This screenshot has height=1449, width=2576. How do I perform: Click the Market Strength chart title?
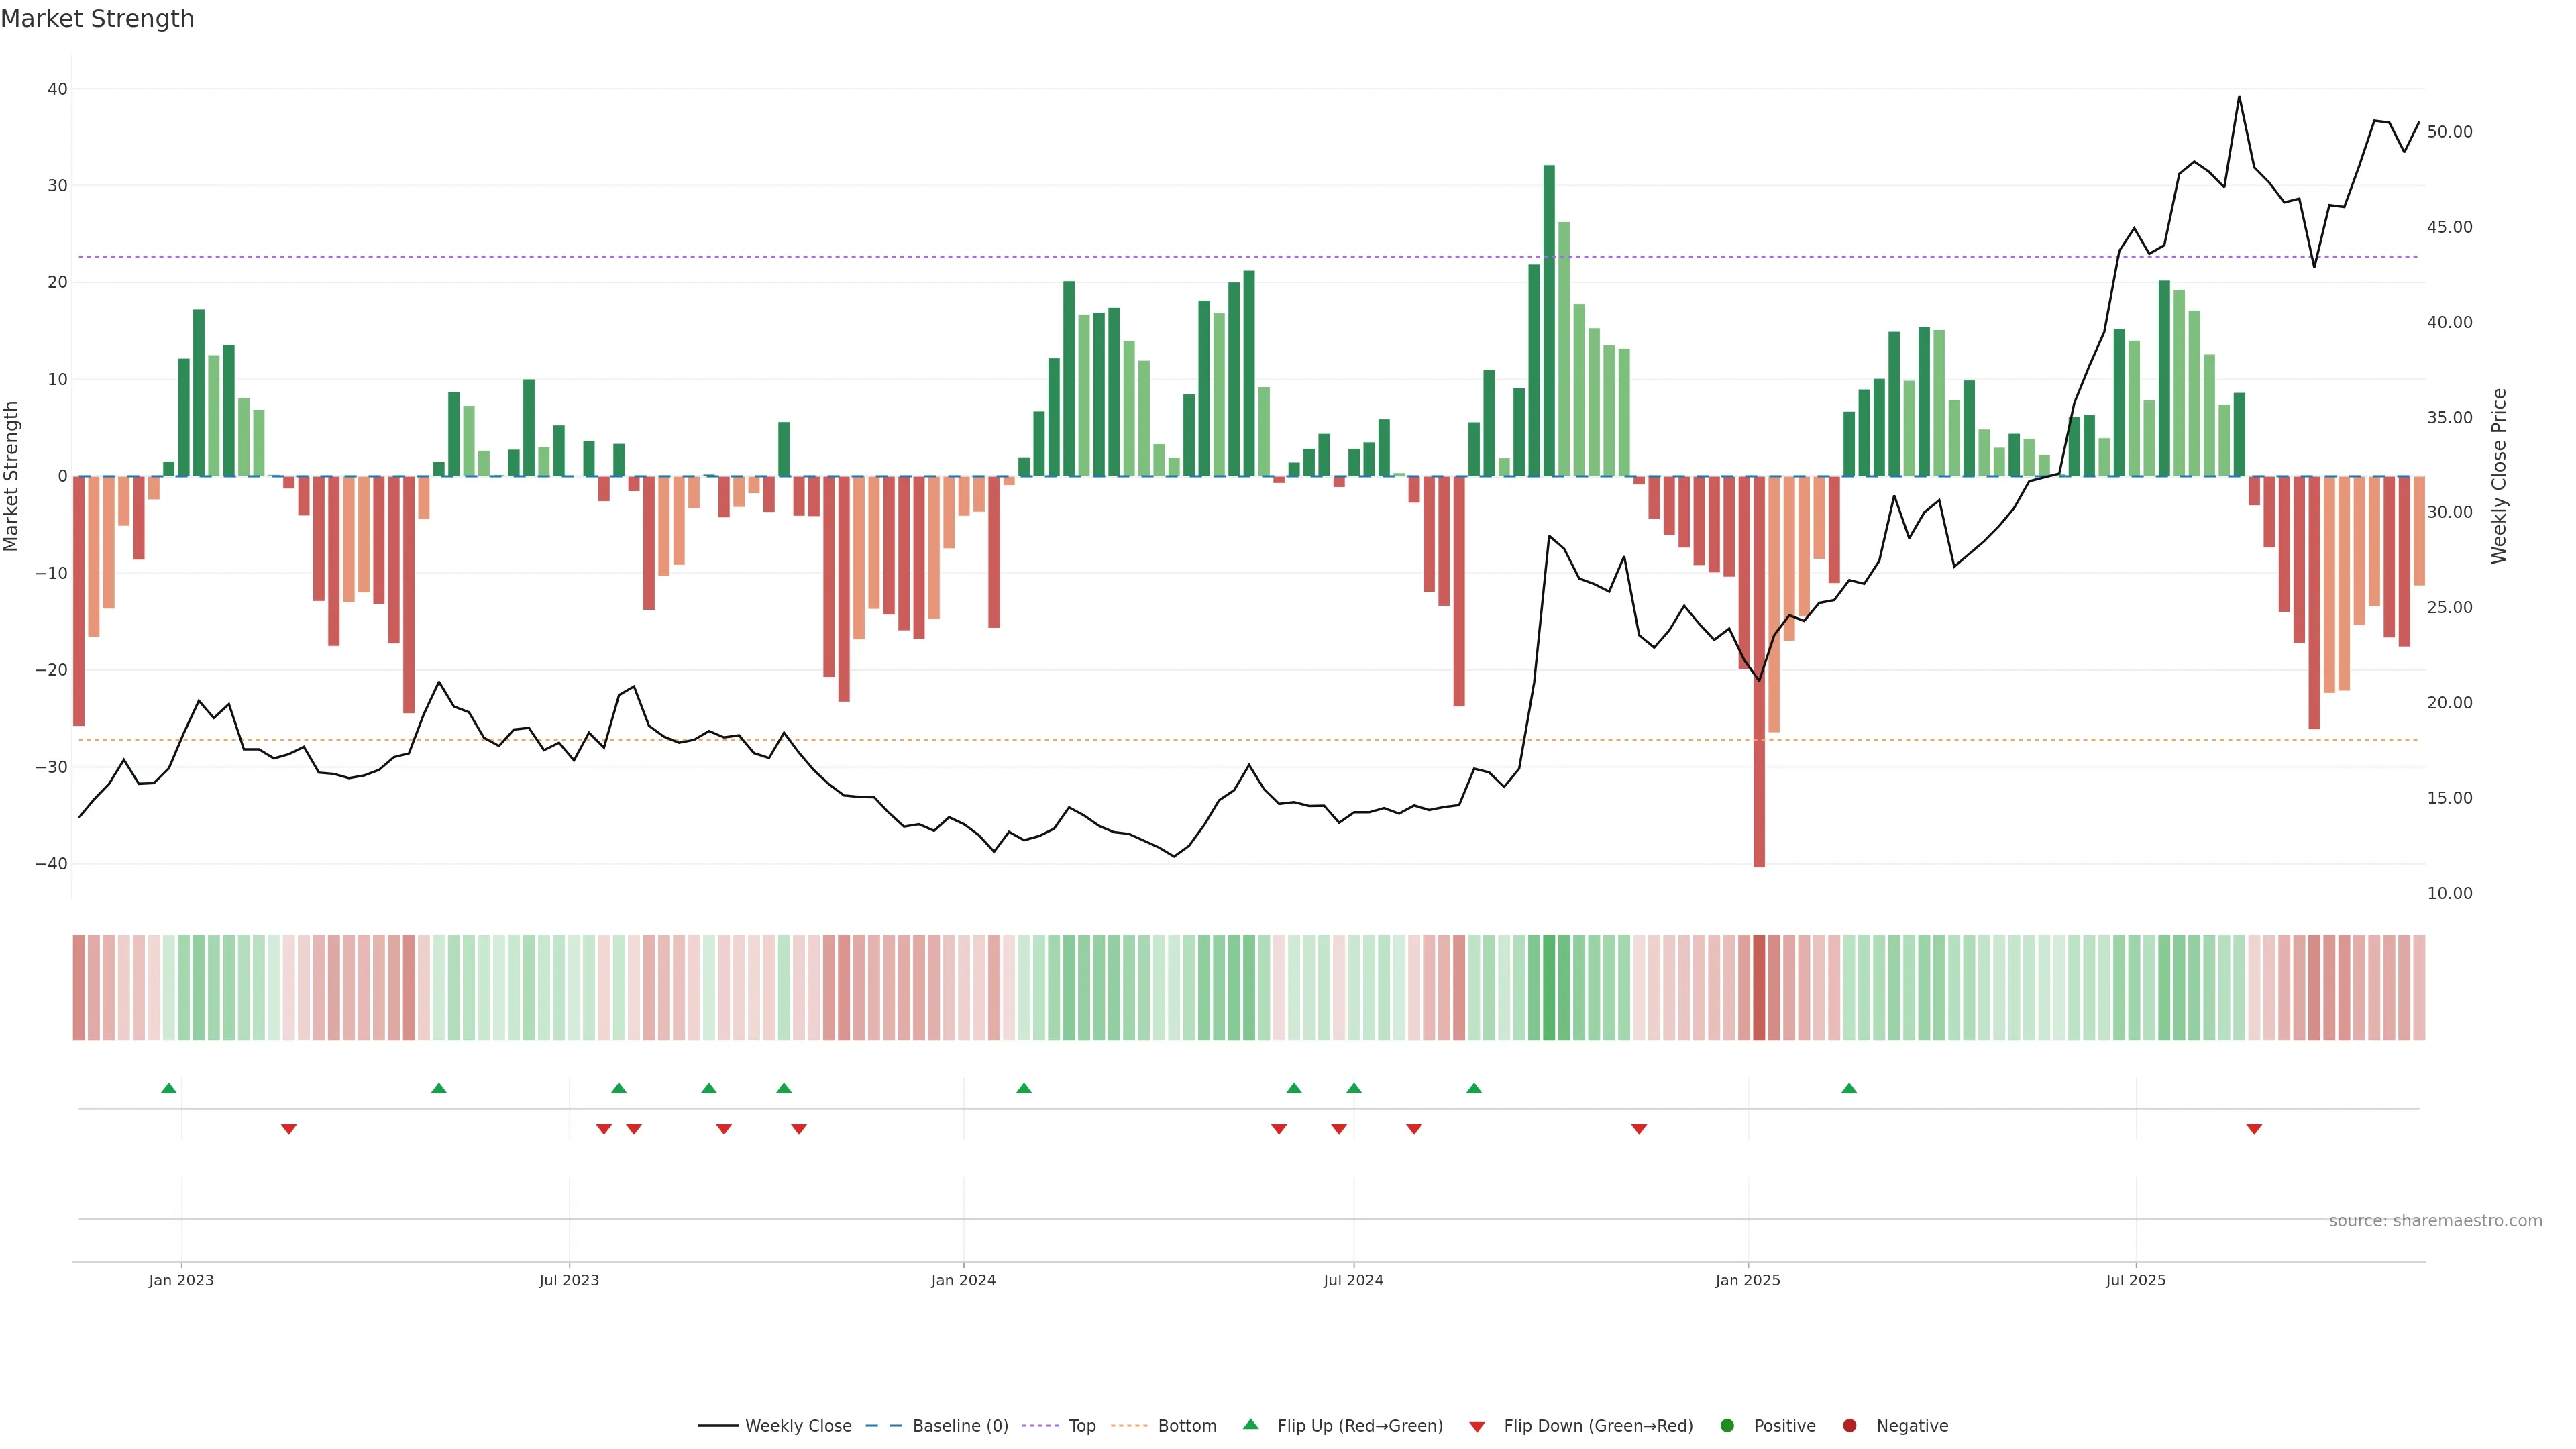click(97, 19)
